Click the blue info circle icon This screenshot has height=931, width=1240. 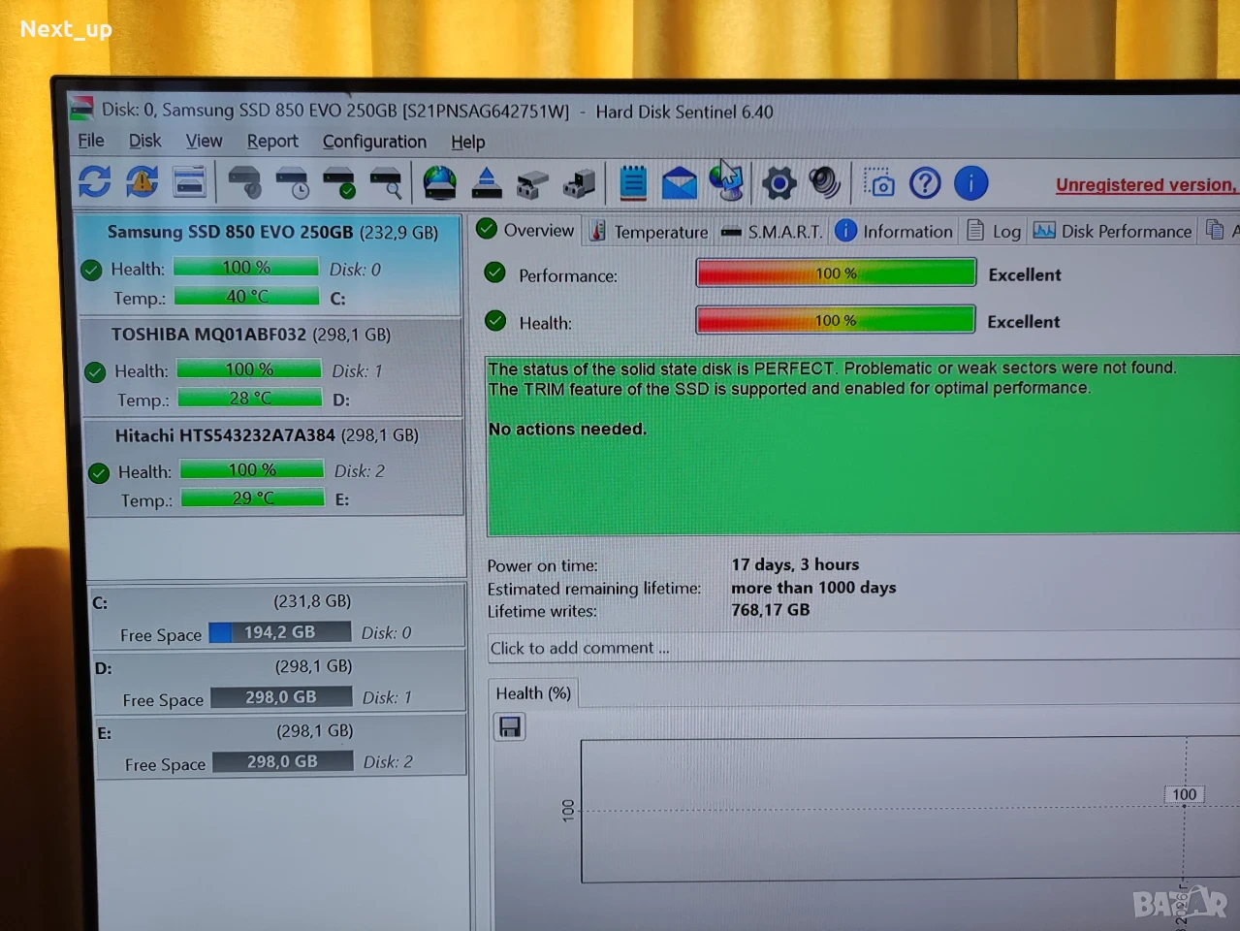pos(970,182)
